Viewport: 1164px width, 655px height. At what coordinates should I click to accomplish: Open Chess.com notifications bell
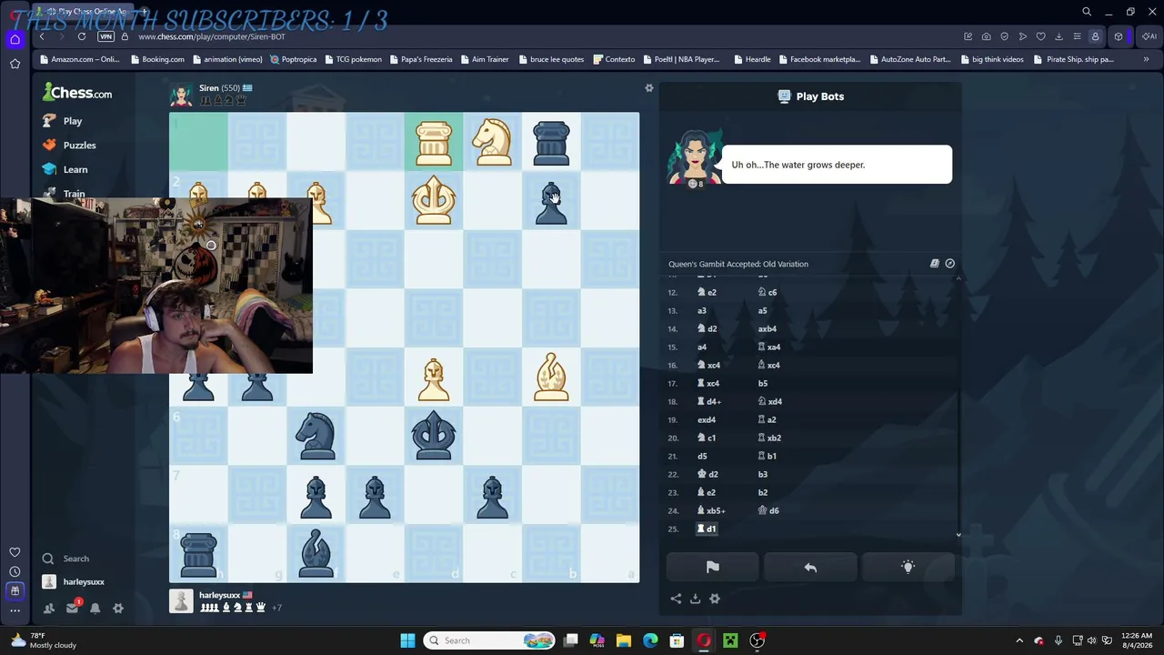[95, 609]
